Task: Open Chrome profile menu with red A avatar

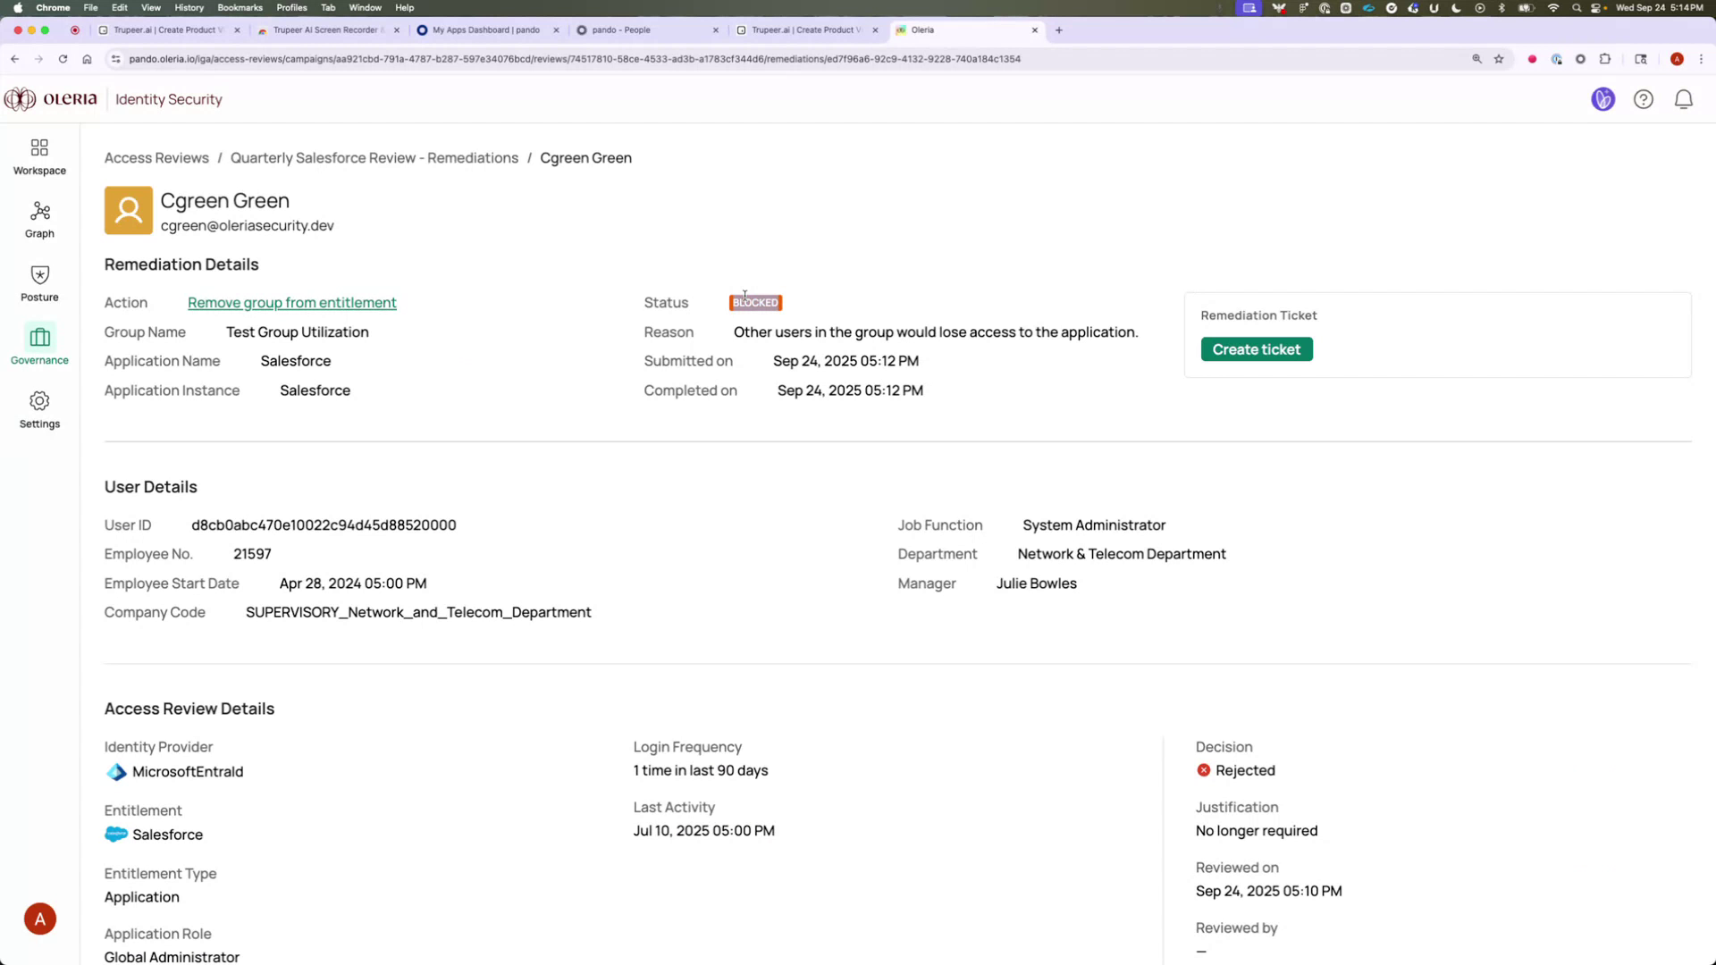Action: click(1678, 59)
